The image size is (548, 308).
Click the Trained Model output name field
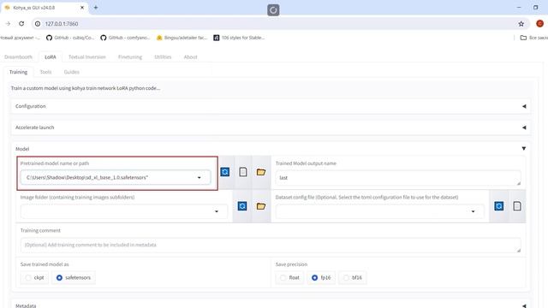coord(398,178)
